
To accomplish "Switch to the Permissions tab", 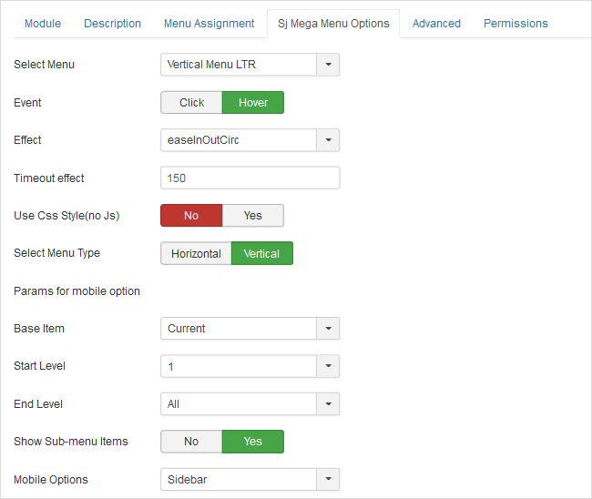I will point(515,23).
